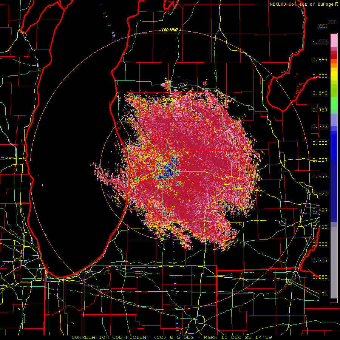Screen dimensions: 340x340
Task: Click the 0.787 scale value
Action: (320, 110)
